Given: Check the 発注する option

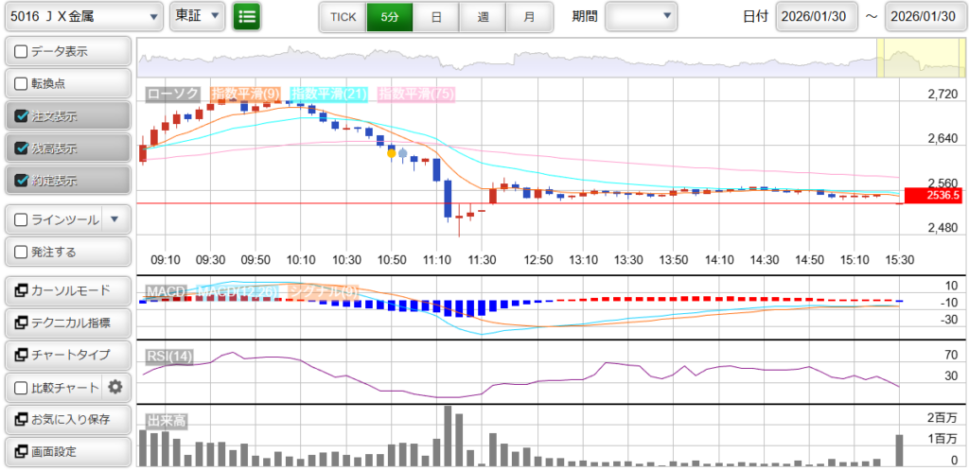Looking at the screenshot, I should click(22, 253).
